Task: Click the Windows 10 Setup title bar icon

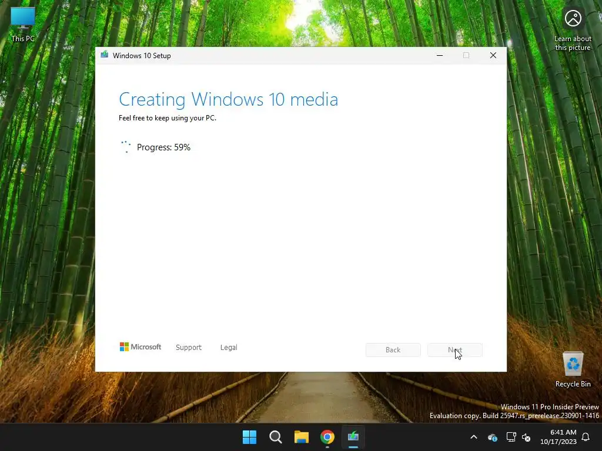Action: coord(105,55)
